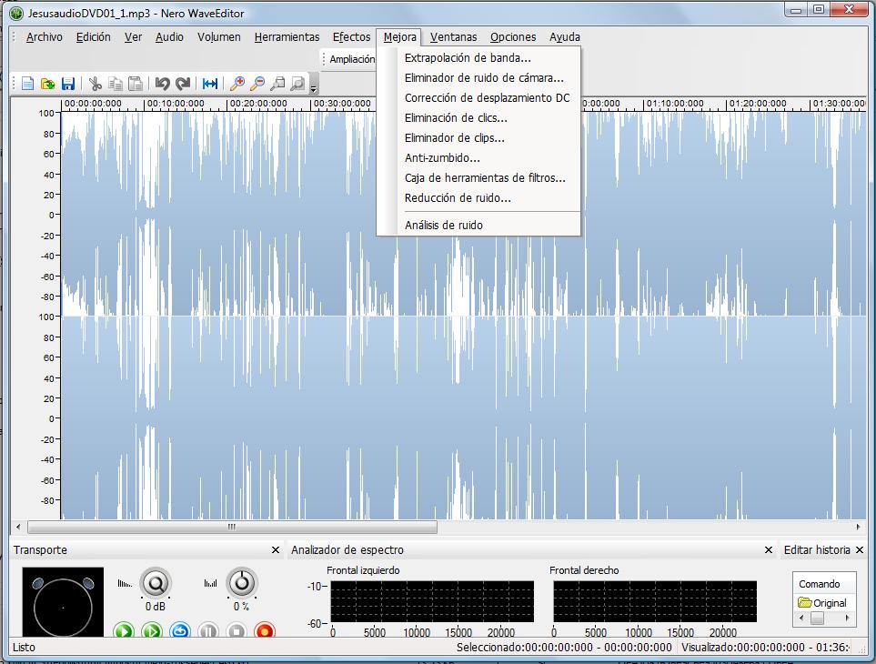876x664 pixels.
Task: Click the blue Select All arrows icon
Action: click(x=210, y=84)
